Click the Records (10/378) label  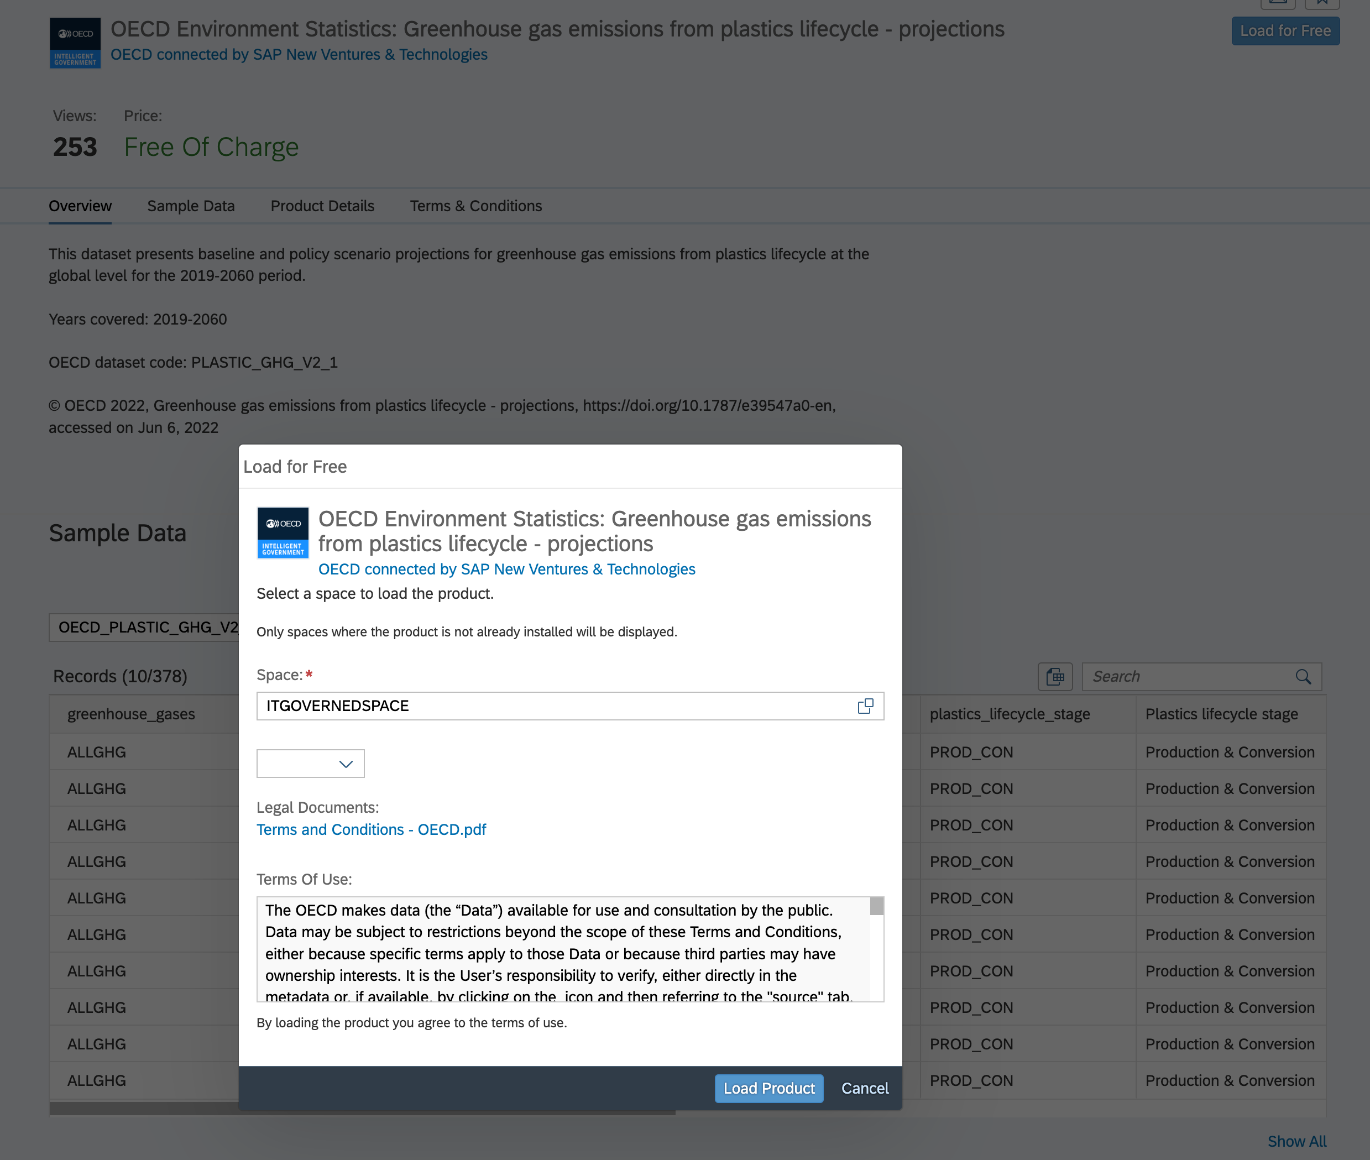click(x=121, y=676)
